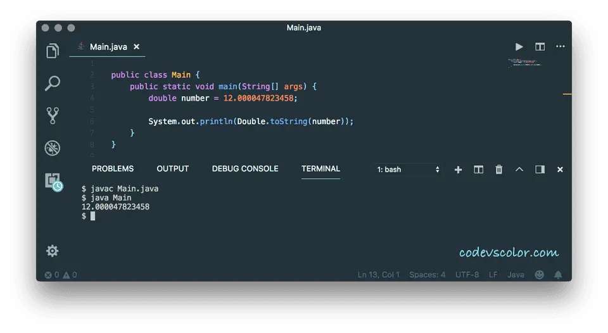
Task: Switch to the DEBUG CONSOLE tab
Action: tap(245, 169)
